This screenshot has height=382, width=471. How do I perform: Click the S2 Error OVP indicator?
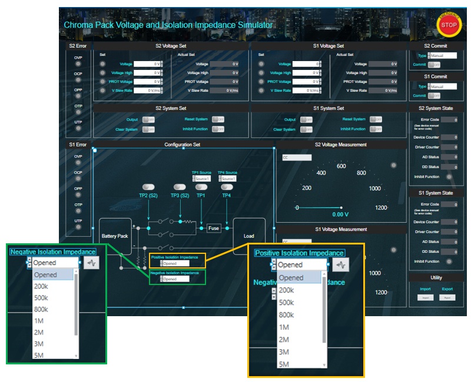pos(78,64)
